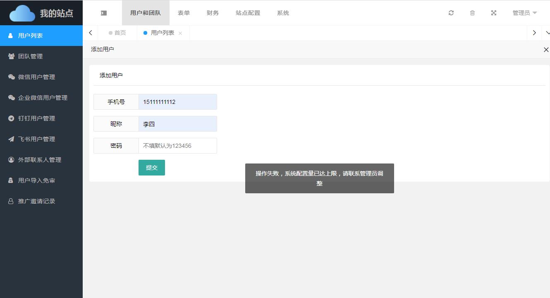Collapse the sidebar with the hamburger icon
This screenshot has height=298, width=550.
[x=103, y=13]
